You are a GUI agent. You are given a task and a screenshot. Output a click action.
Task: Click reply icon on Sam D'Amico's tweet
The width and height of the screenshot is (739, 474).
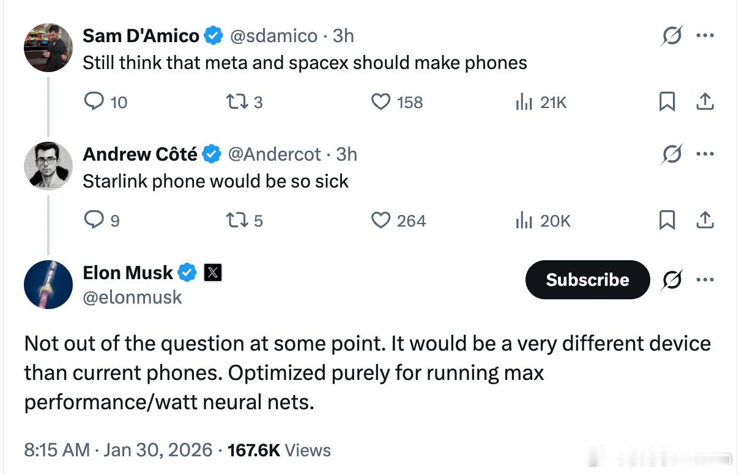pos(94,101)
